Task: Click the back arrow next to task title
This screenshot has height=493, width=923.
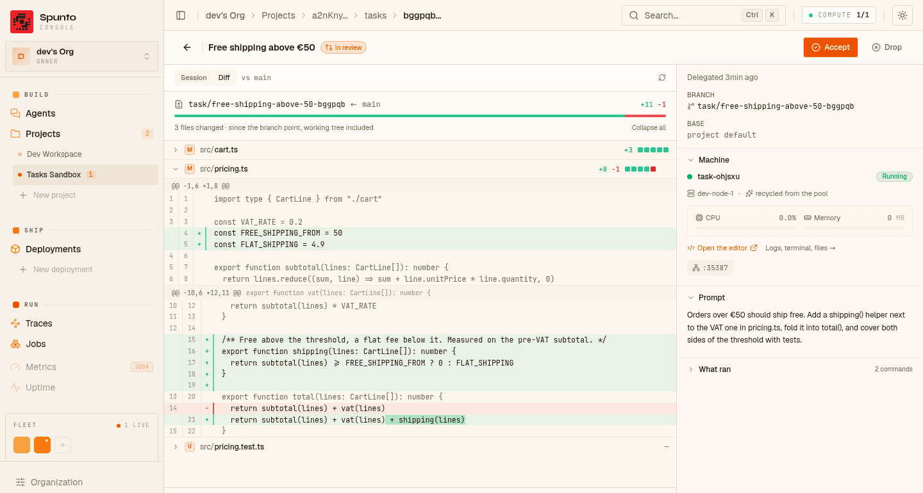Action: tap(187, 47)
